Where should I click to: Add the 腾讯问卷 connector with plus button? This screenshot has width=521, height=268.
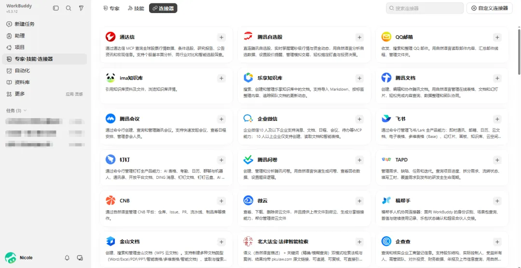[359, 160]
